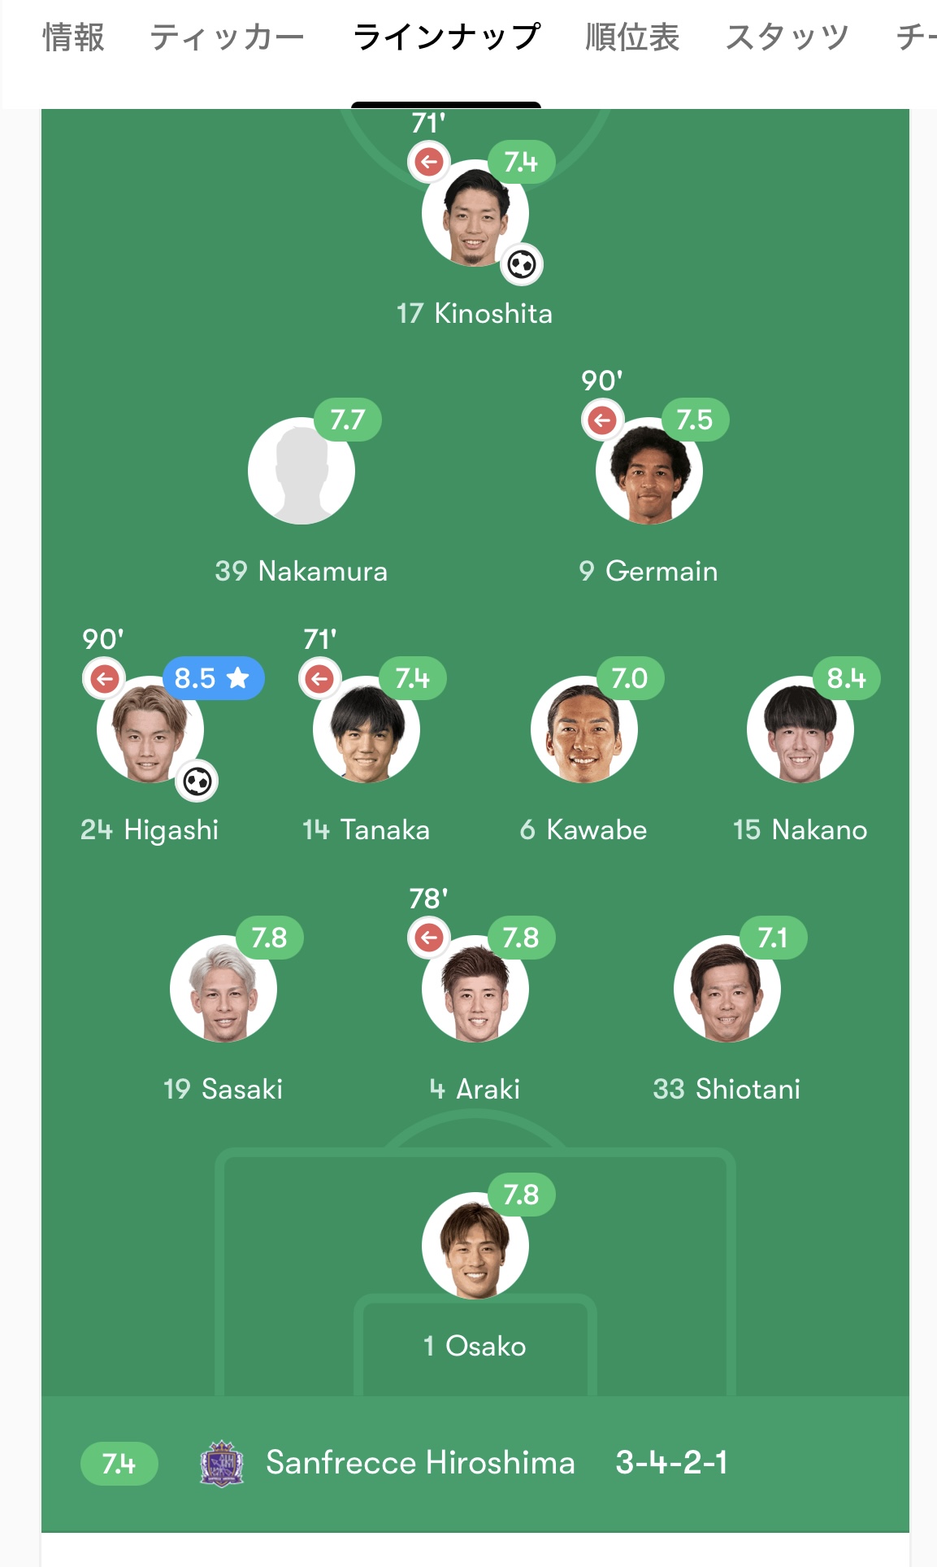Image resolution: width=937 pixels, height=1567 pixels.
Task: Click Shiotani's 7.1 rating badge
Action: pyautogui.click(x=773, y=938)
